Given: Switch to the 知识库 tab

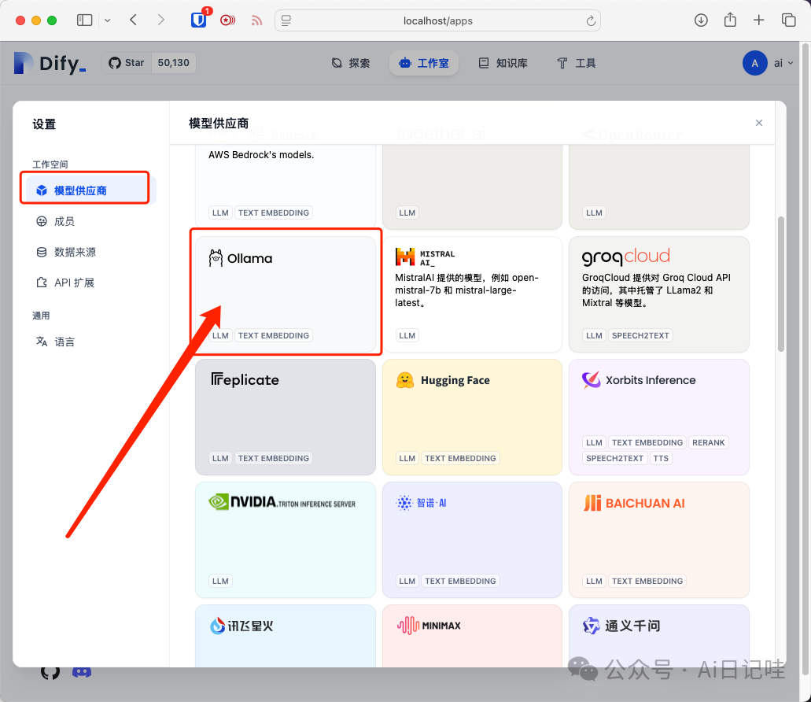Looking at the screenshot, I should point(503,62).
